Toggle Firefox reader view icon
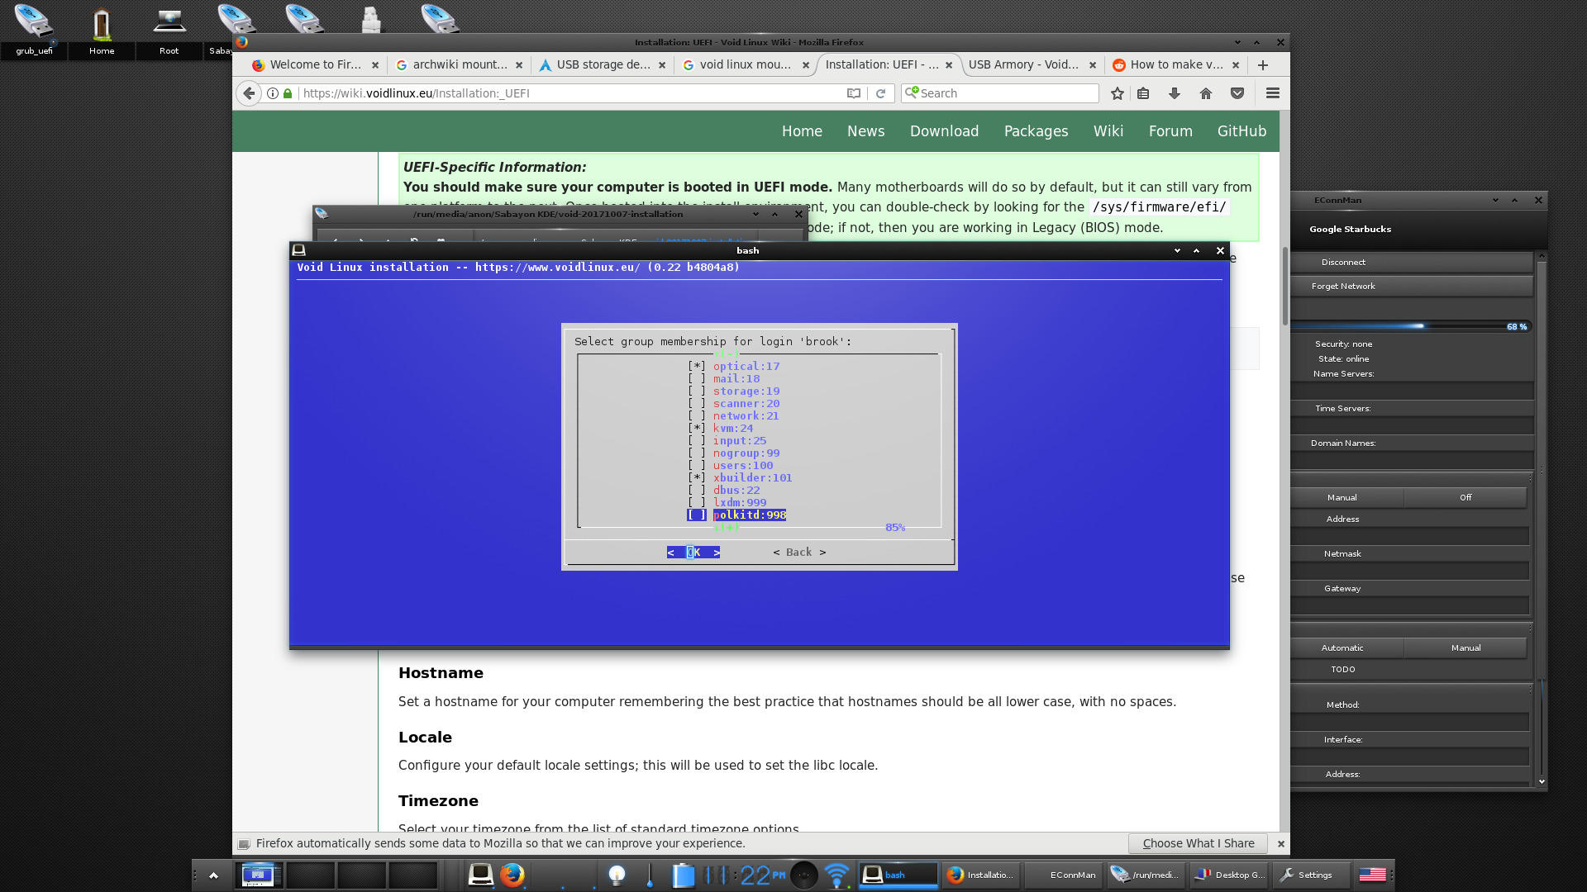The image size is (1587, 892). point(854,93)
